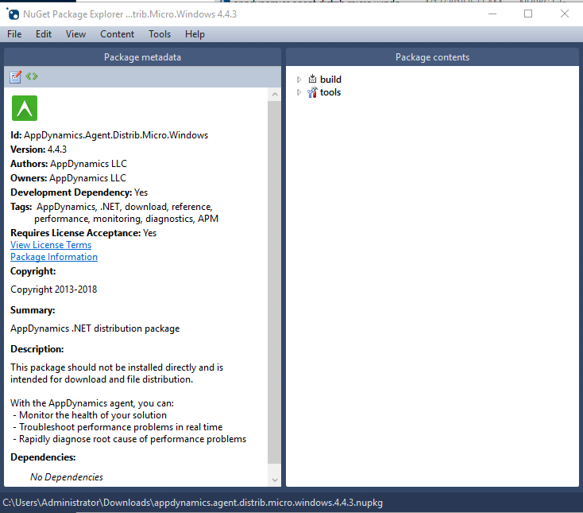Viewport: 583px width, 513px height.
Task: Click the Package metadata panel header
Action: [x=142, y=57]
